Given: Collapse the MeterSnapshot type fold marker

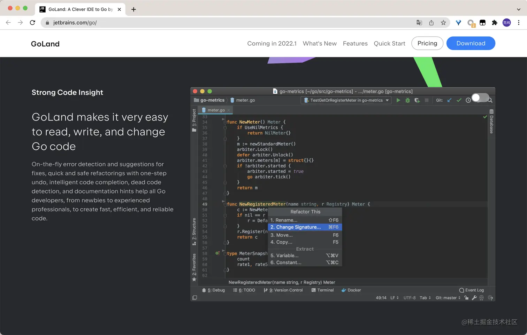Looking at the screenshot, I should 225,254.
